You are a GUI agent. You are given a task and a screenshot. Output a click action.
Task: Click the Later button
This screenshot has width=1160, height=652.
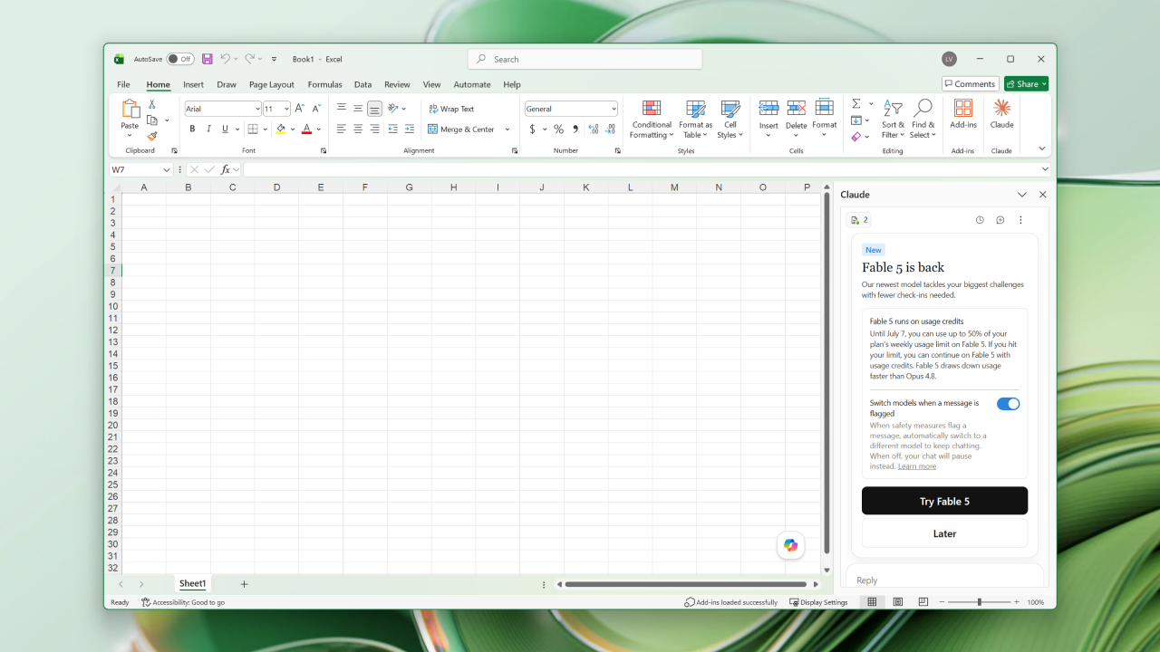point(944,533)
